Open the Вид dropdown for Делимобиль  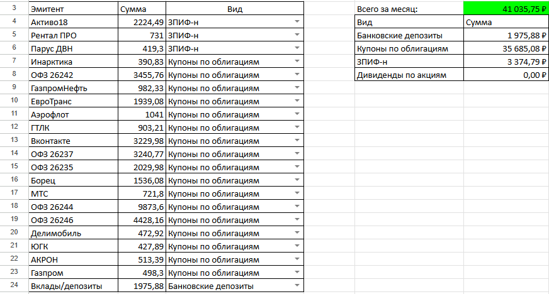pyautogui.click(x=297, y=233)
